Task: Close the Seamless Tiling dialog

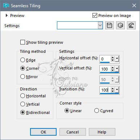Action: coord(134,5)
